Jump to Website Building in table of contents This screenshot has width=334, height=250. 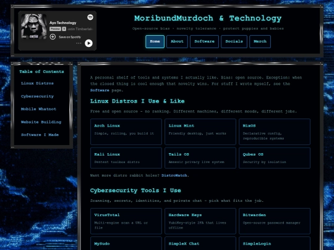pos(41,122)
